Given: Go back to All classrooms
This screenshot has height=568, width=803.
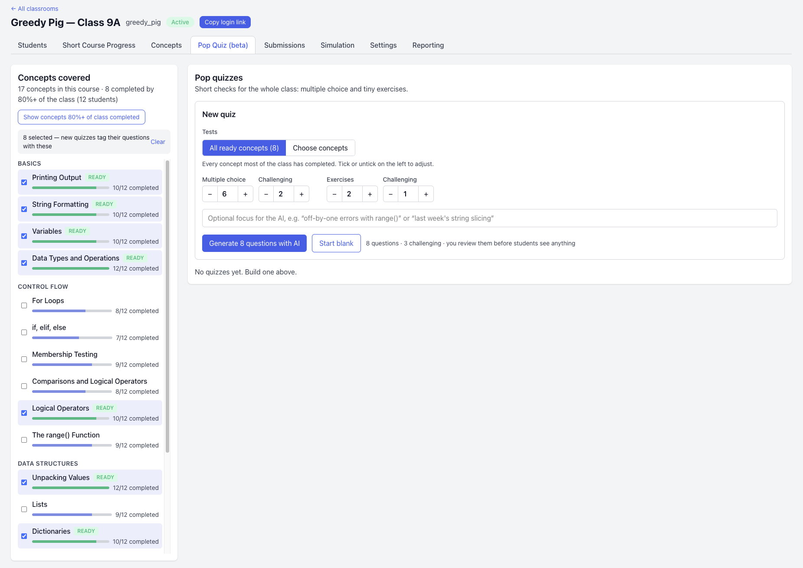Looking at the screenshot, I should pos(35,9).
